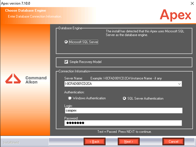The image size is (196, 147).
Task: Focus the Password input field
Action: (123, 123)
